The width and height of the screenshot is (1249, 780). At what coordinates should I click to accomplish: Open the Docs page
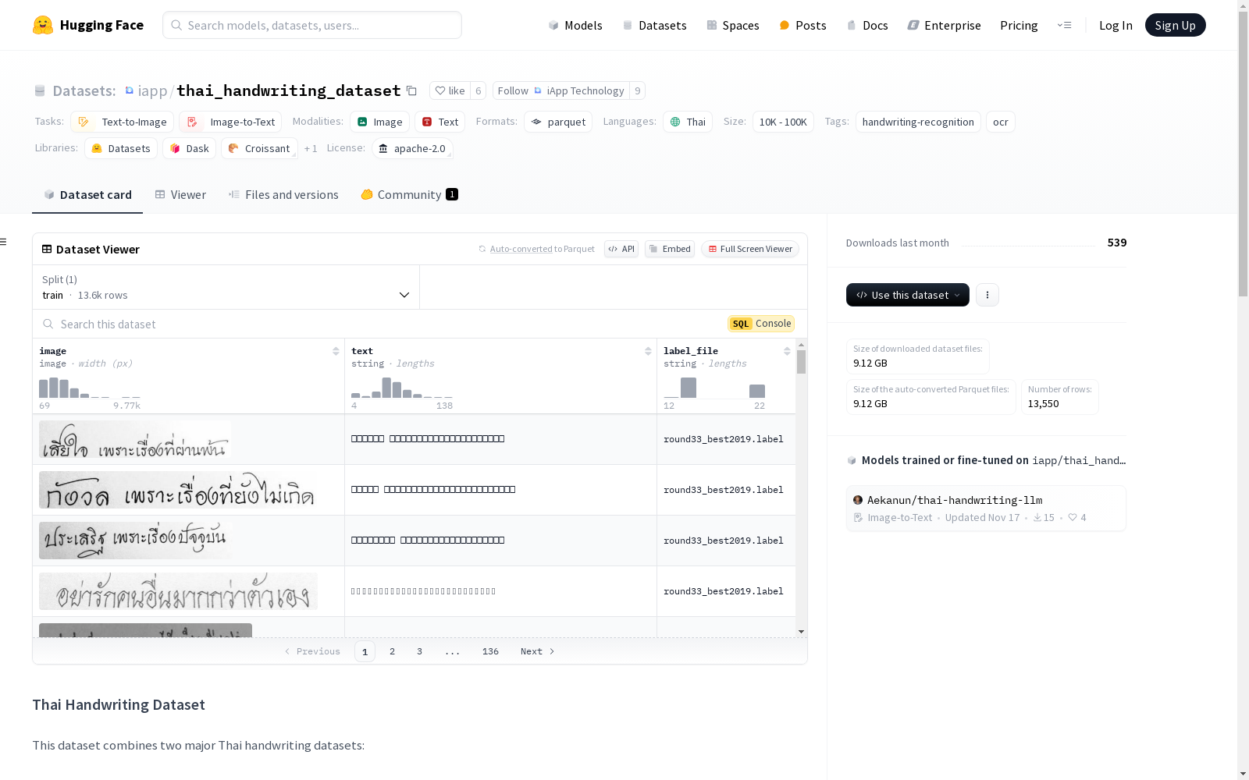[867, 25]
